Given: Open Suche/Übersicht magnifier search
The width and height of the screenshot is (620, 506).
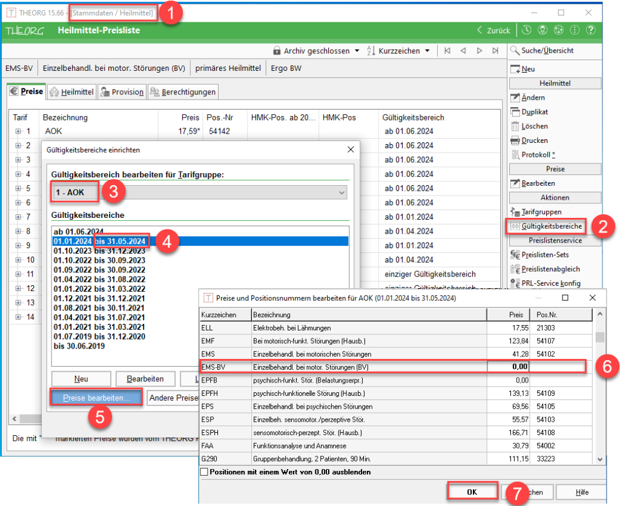Looking at the screenshot, I should coord(515,51).
